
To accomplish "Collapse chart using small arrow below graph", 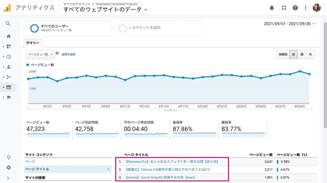I will 171,110.
